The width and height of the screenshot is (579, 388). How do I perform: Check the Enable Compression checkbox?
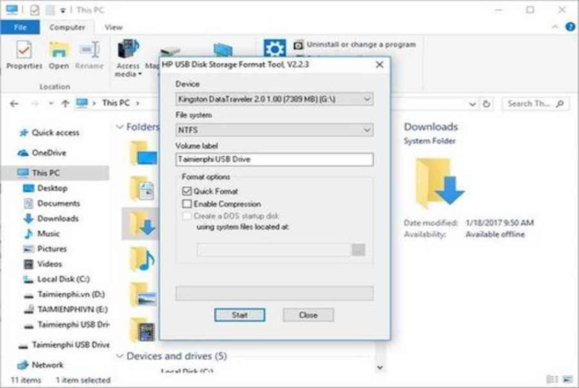pos(187,204)
